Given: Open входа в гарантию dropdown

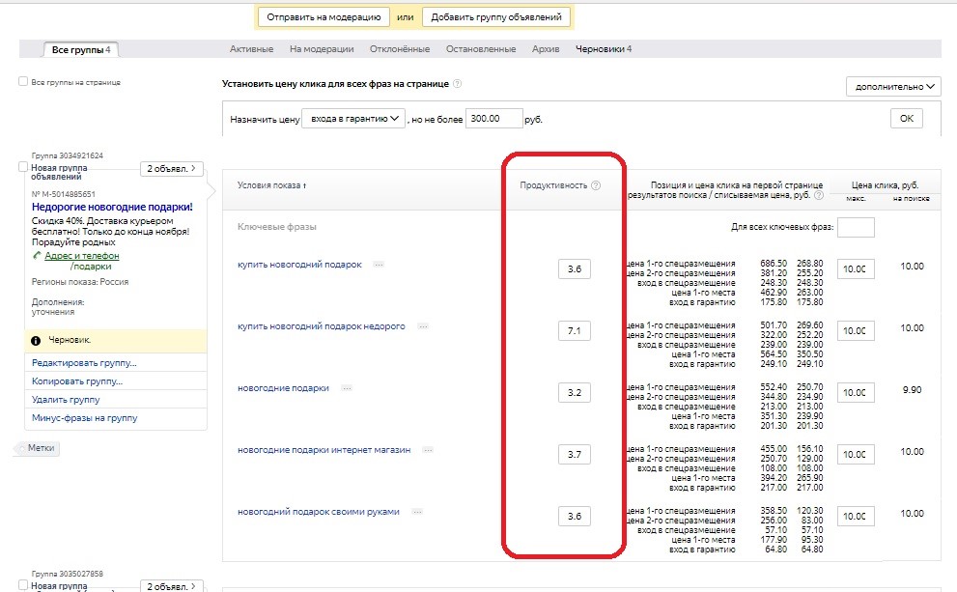Looking at the screenshot, I should coord(353,119).
